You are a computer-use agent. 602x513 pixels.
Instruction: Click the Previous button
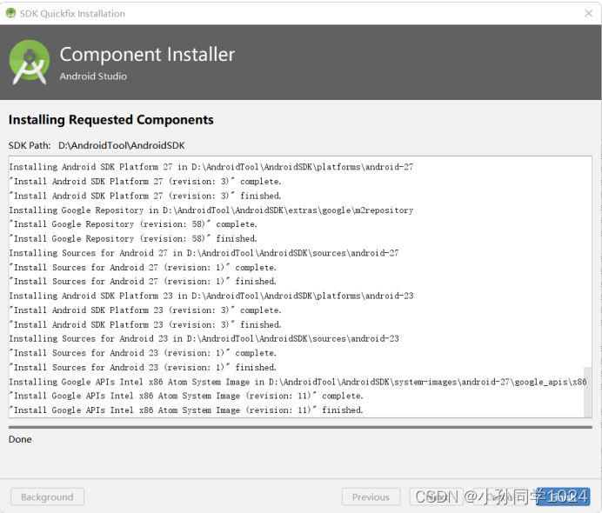[371, 496]
